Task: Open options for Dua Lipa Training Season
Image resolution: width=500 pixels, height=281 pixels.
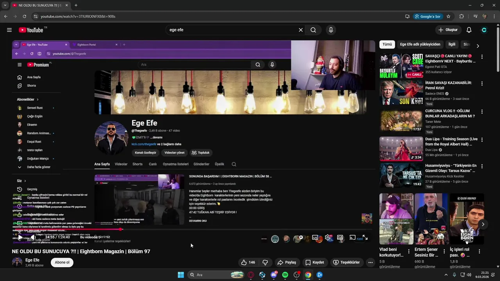Action: point(482,140)
